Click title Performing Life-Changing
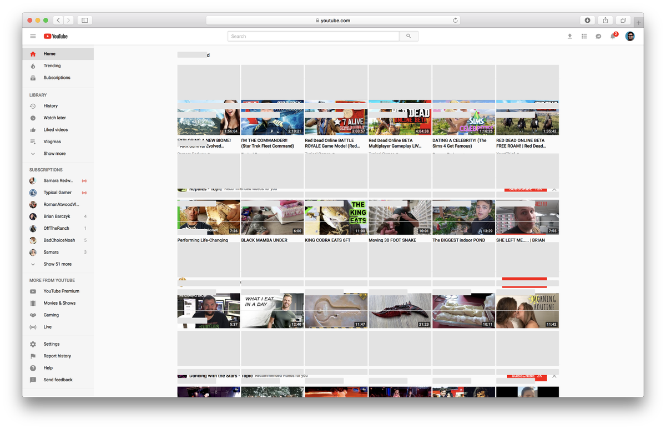666x429 pixels. click(x=203, y=240)
